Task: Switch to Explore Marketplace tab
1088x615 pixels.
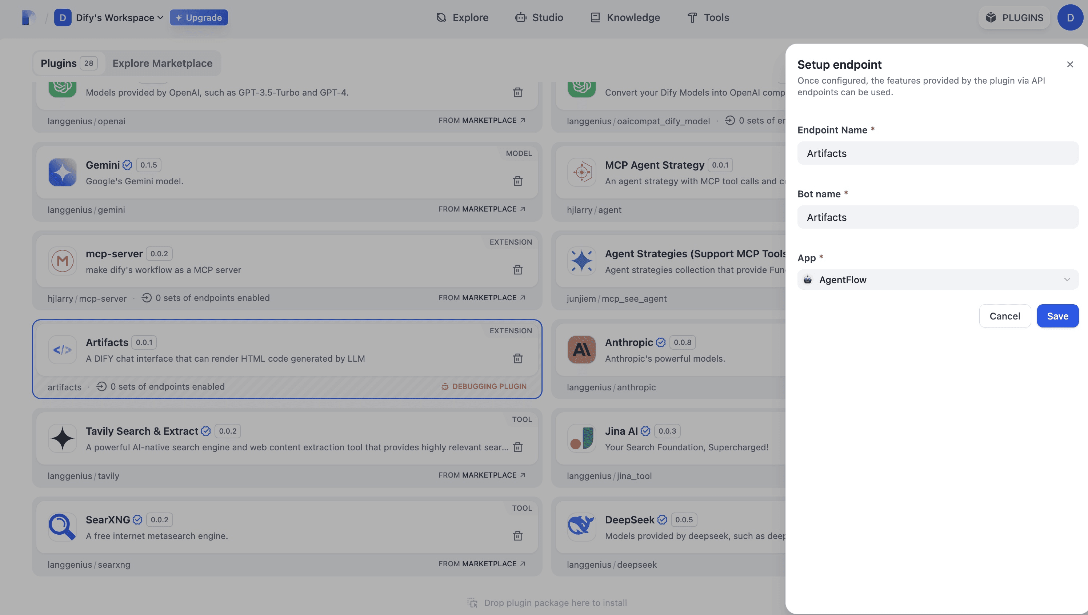Action: coord(162,63)
